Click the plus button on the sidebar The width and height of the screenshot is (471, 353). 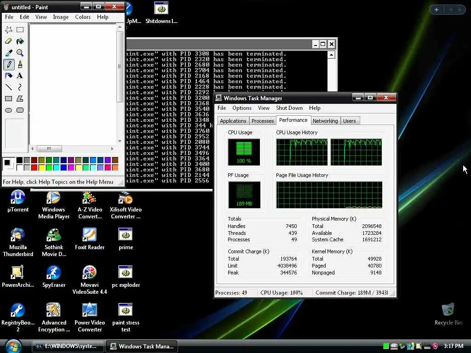tap(437, 10)
